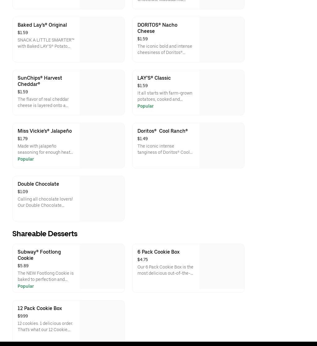Choose LAY'S Classic chips title
Image resolution: width=317 pixels, height=346 pixels.
click(154, 78)
